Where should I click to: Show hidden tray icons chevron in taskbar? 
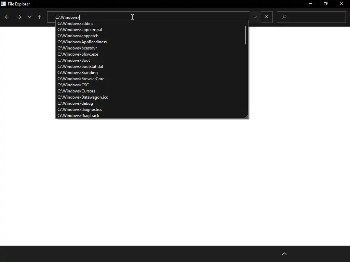point(284,254)
